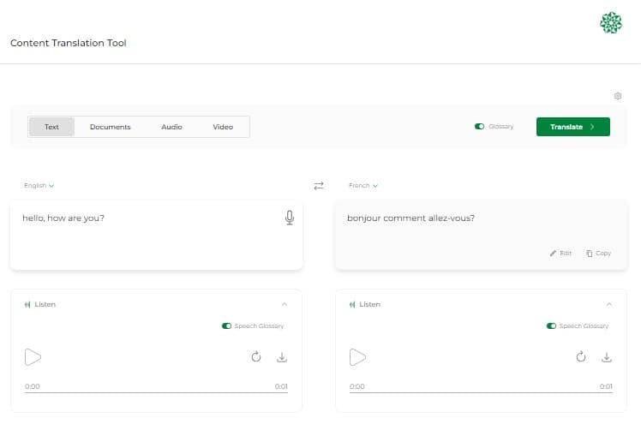Disable Speech Glossary in the left Listen panel
Screen dimensions: 641x430
pos(226,326)
